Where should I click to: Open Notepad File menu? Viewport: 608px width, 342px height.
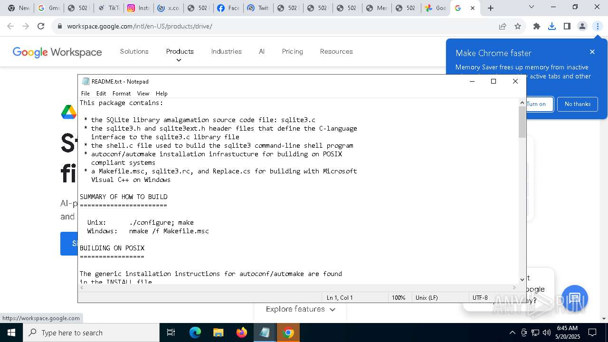click(x=85, y=94)
